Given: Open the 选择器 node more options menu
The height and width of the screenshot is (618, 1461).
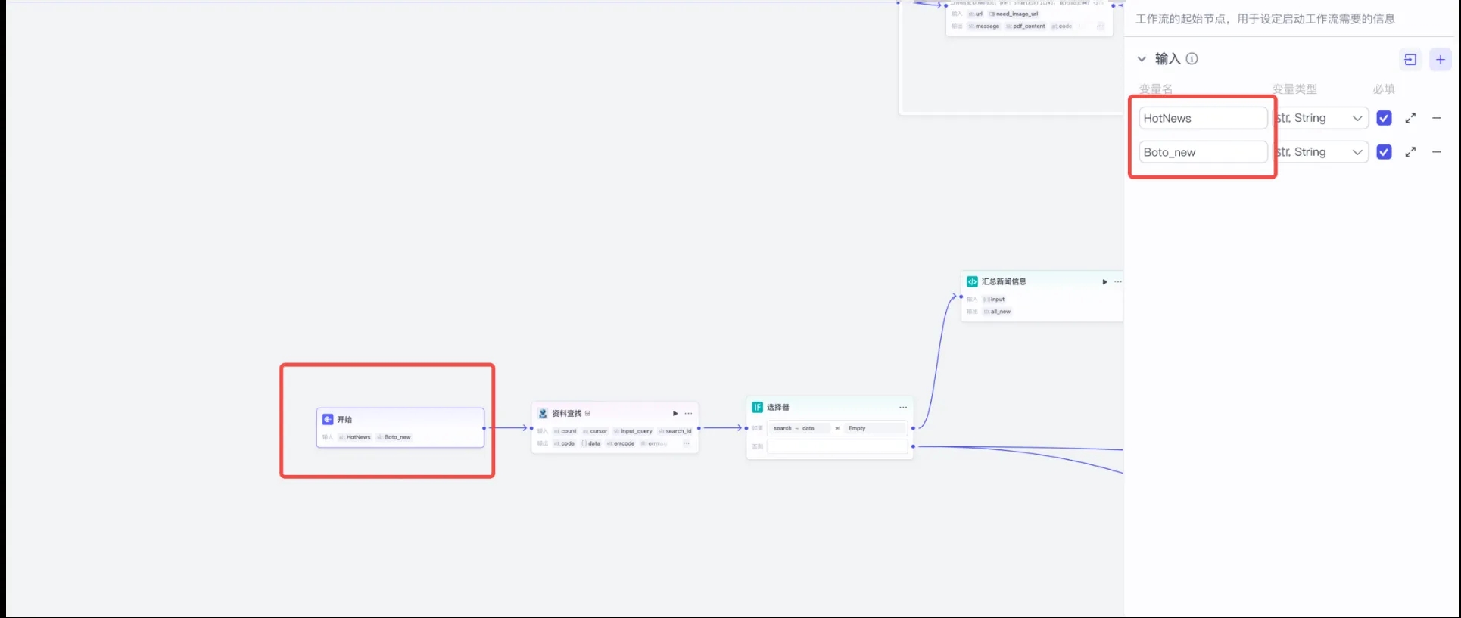Looking at the screenshot, I should coord(902,408).
